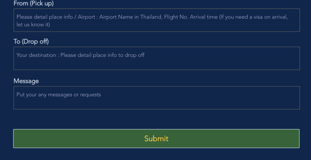The height and width of the screenshot is (160, 311).
Task: Click "Put your any messages or requests" placeholder
Action: 59,95
